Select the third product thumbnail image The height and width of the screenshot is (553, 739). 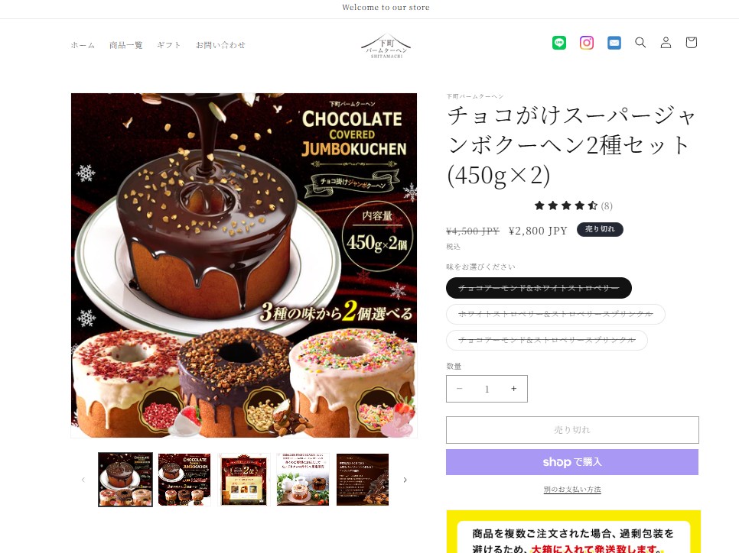point(244,480)
